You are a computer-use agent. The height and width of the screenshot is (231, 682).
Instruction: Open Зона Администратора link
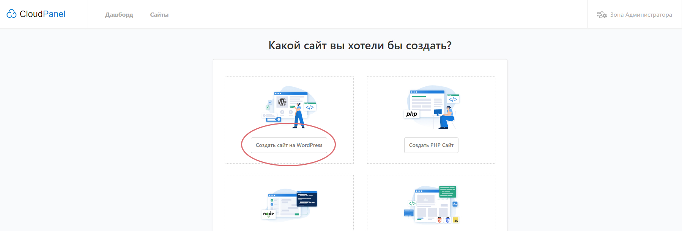pyautogui.click(x=641, y=15)
